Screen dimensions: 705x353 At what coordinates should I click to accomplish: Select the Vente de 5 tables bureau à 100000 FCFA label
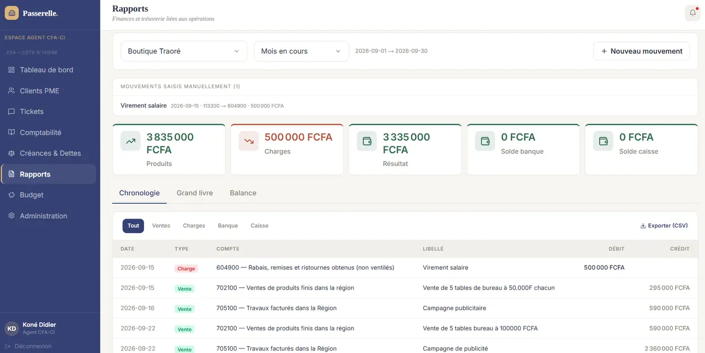point(480,328)
